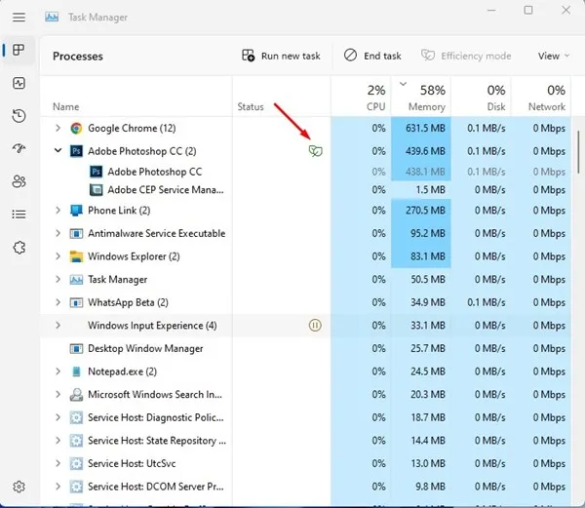This screenshot has width=585, height=508.
Task: Click the 95.2 MB memory value
Action: coord(428,233)
